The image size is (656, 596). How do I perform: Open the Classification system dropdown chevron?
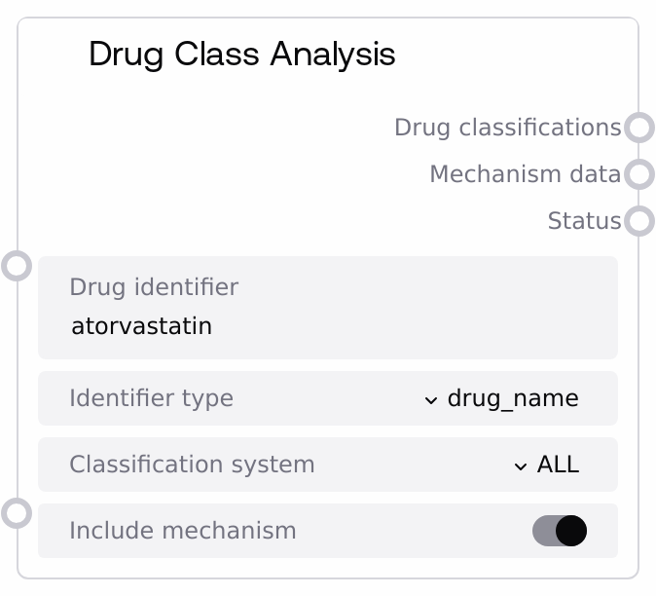click(x=521, y=466)
